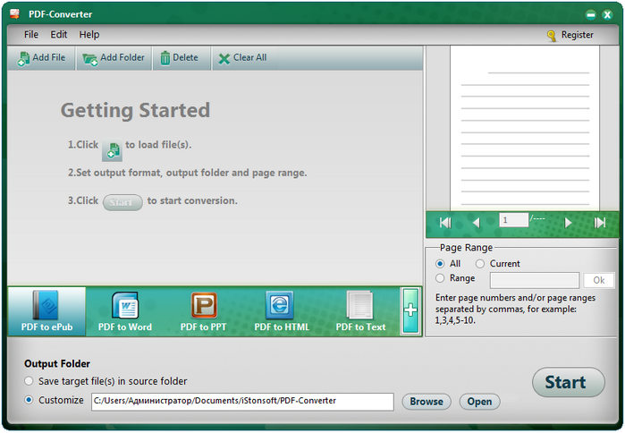Screen dimensions: 625x433
Task: Click the Register link
Action: [x=578, y=35]
